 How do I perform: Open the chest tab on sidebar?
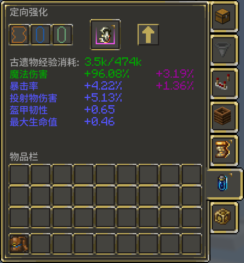point(224,17)
